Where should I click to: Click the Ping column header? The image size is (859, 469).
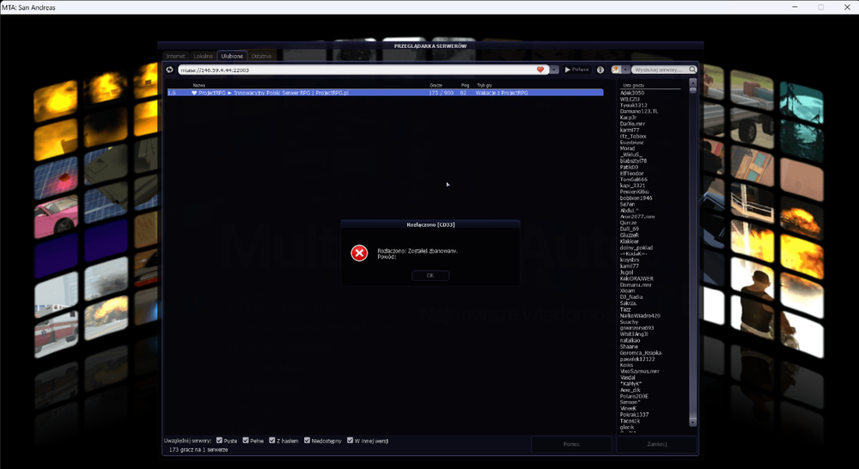click(465, 86)
